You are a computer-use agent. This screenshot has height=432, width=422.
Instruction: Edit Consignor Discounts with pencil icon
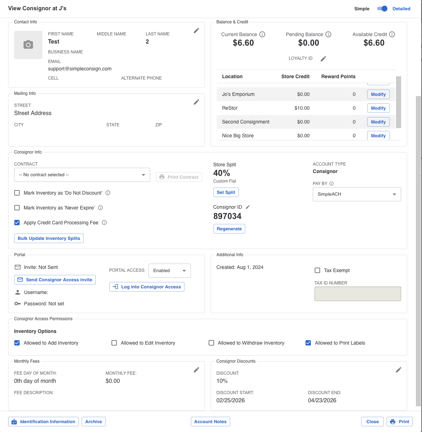click(399, 370)
